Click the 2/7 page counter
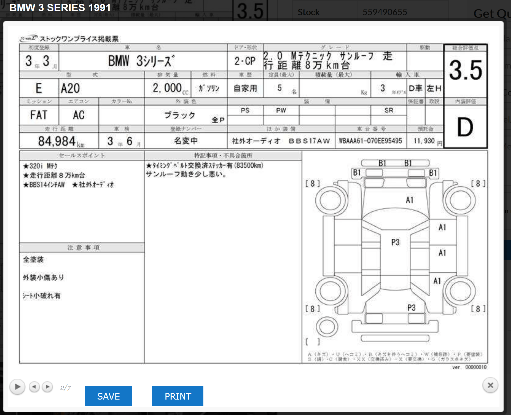 65,387
